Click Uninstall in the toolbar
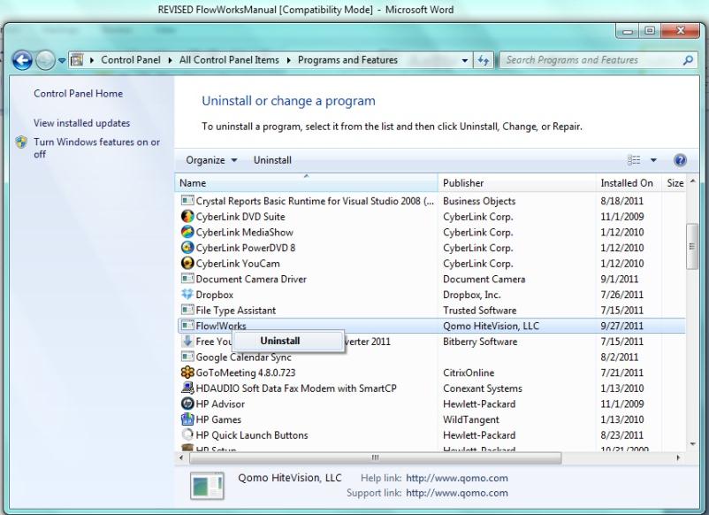Image resolution: width=709 pixels, height=515 pixels. [x=272, y=160]
